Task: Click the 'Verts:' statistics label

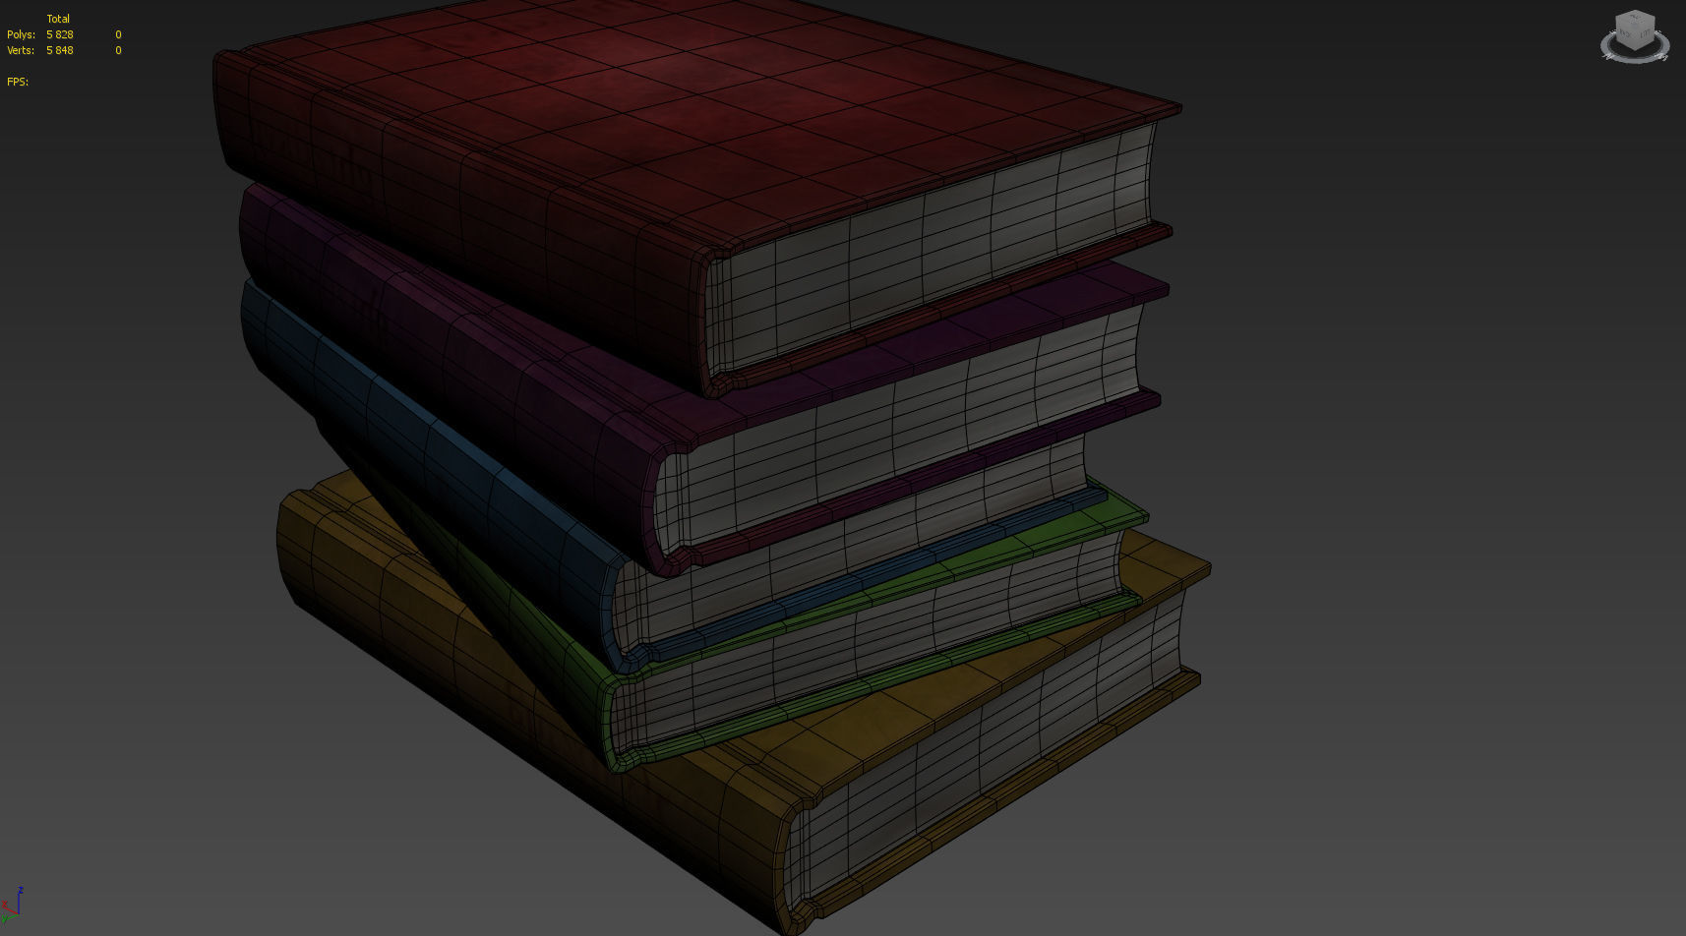Action: point(21,50)
